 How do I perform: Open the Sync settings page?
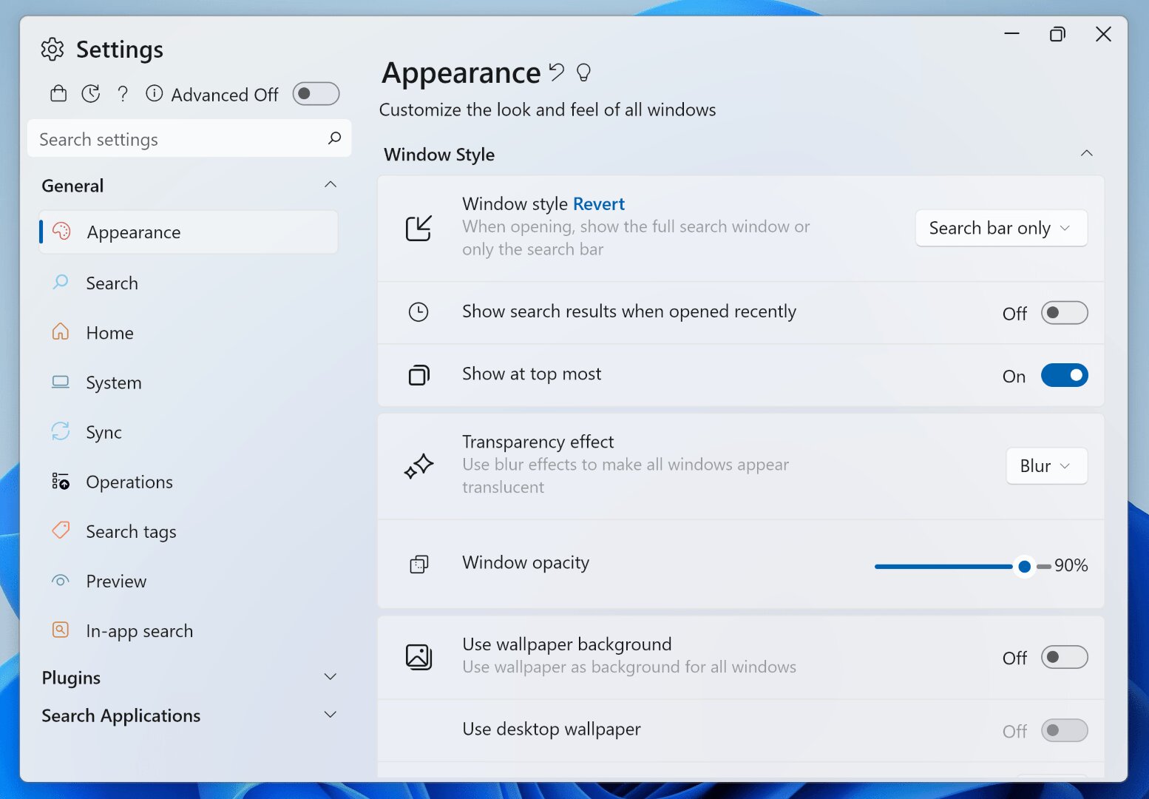(x=189, y=432)
